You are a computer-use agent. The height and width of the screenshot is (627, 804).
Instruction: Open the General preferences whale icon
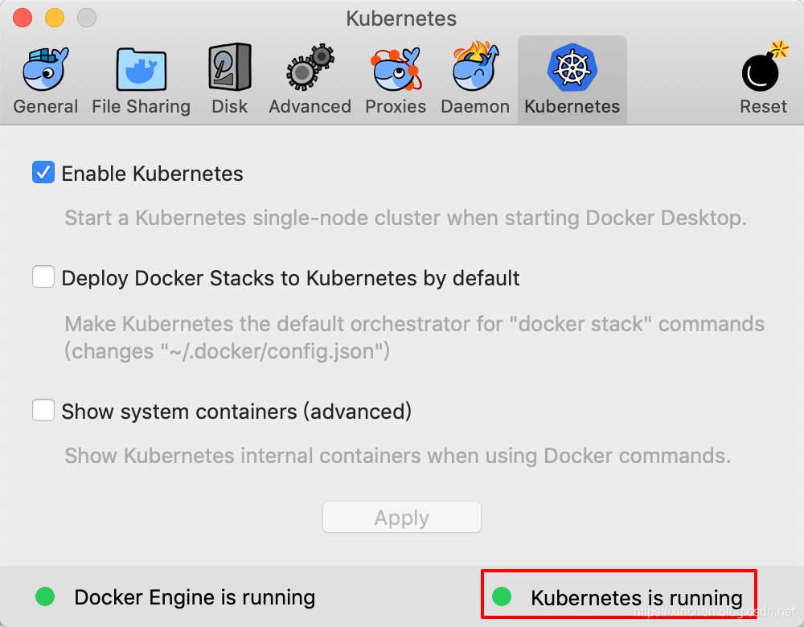point(45,69)
